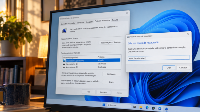
Task: Click Criar in the restore point dialog
Action: pos(168,68)
